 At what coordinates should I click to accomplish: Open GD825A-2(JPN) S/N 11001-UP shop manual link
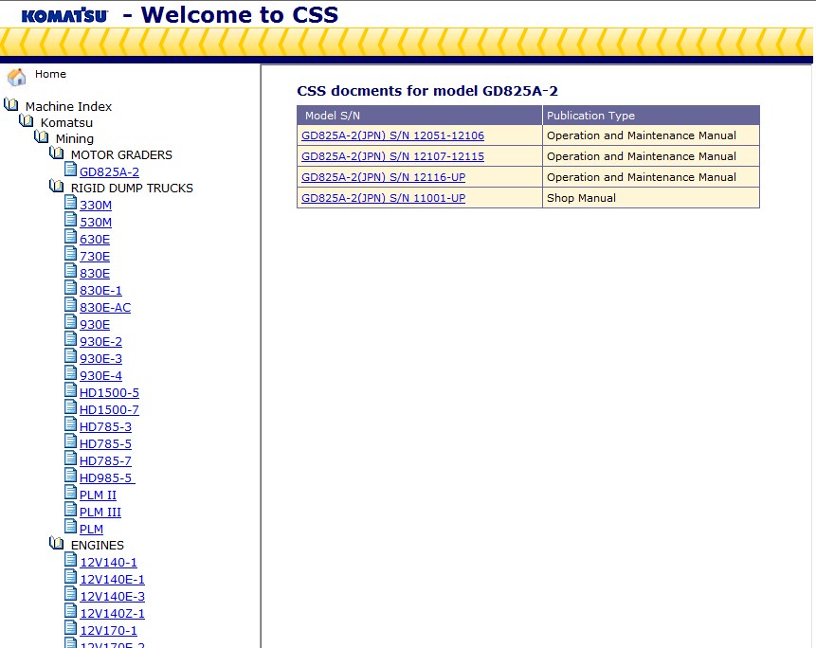pos(384,198)
